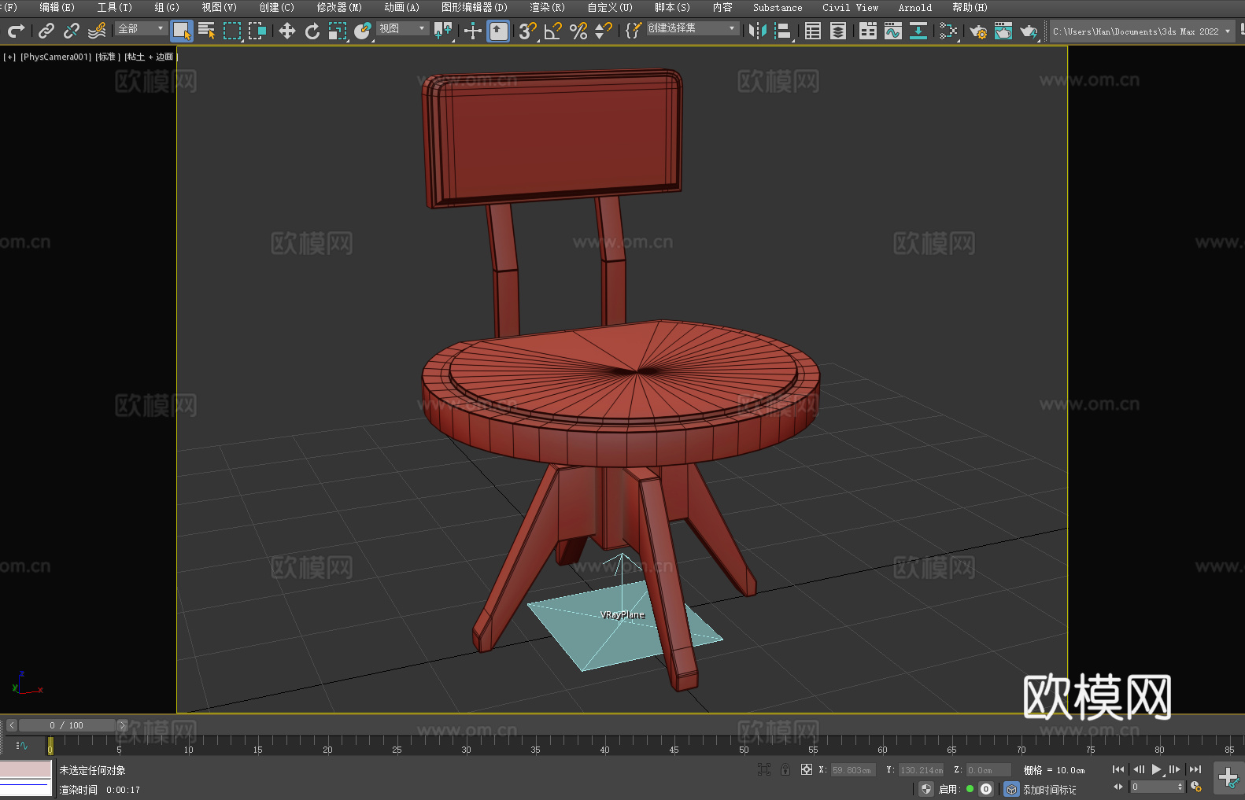This screenshot has width=1245, height=800.
Task: Toggle Absolute/Offset transform mode icon
Action: coord(807,769)
